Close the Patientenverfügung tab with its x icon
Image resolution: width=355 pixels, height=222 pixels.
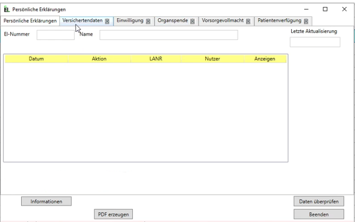tap(306, 21)
